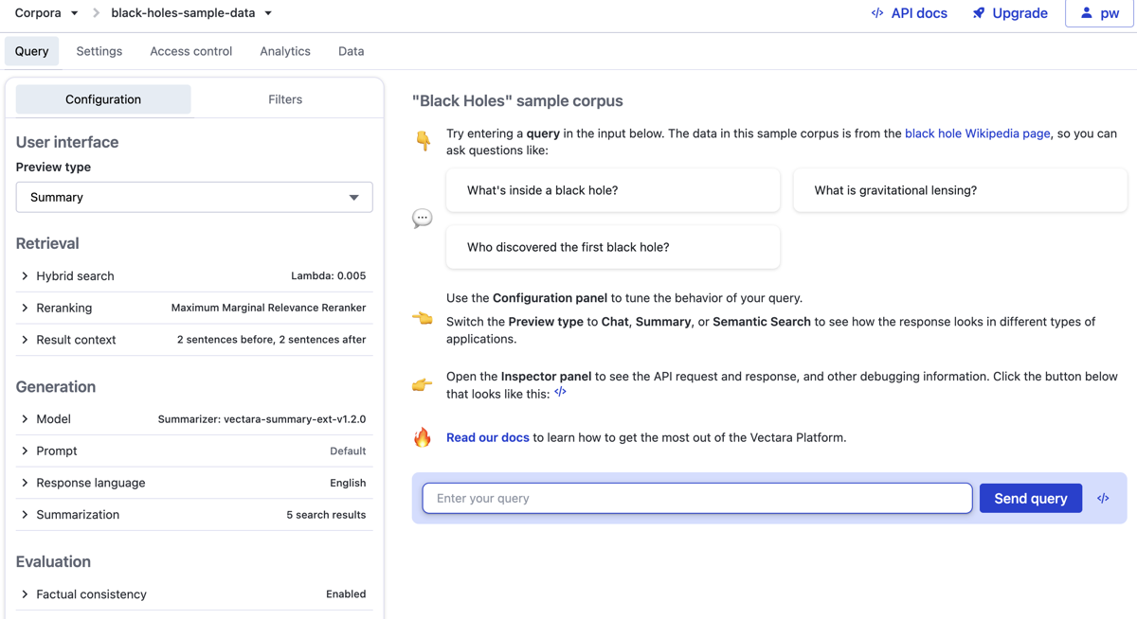The height and width of the screenshot is (619, 1137).
Task: Click the chat bubble suggestions icon
Action: (423, 219)
